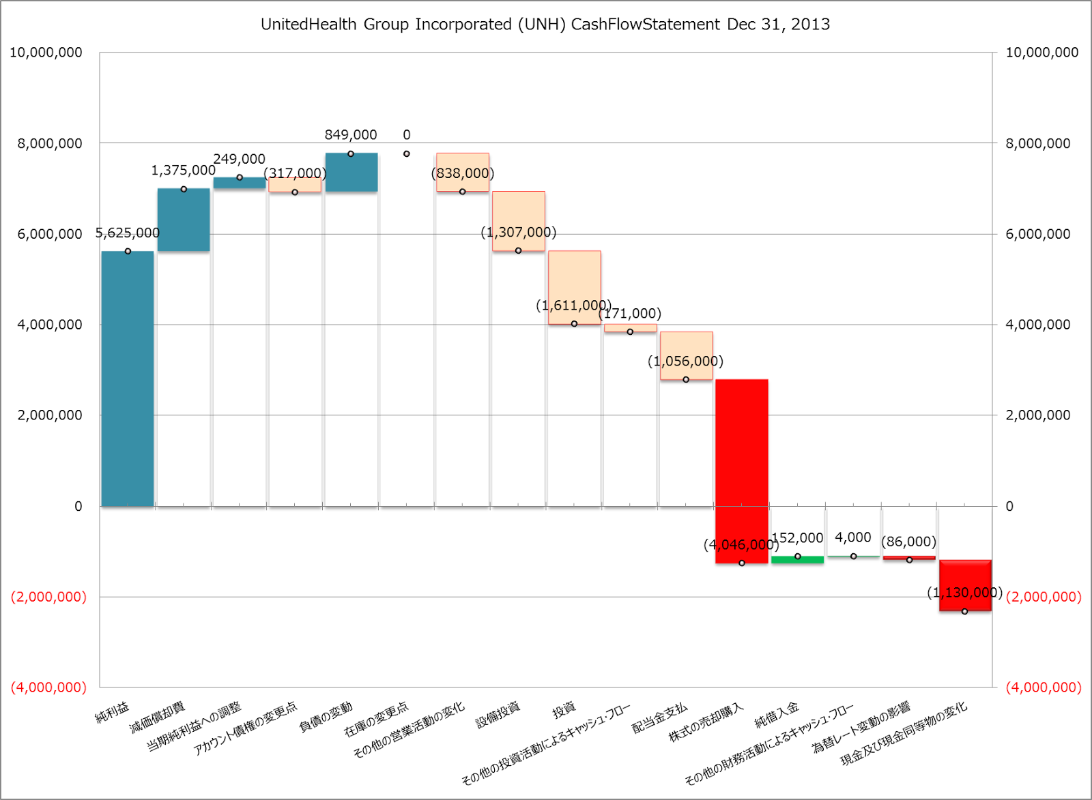The image size is (1092, 800).
Task: Select the 減価償却費 category label
Action: (158, 717)
